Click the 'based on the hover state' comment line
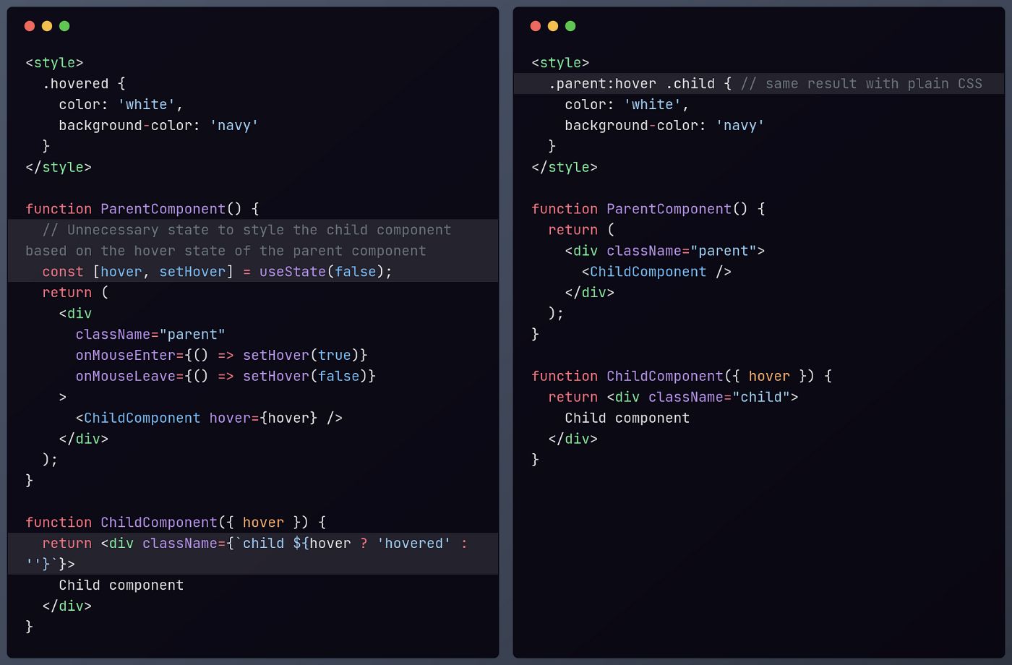Image resolution: width=1012 pixels, height=665 pixels. click(226, 251)
